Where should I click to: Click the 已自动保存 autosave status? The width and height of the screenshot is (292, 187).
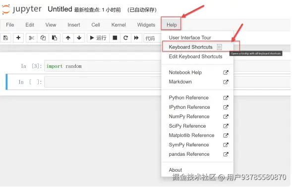click(x=142, y=10)
